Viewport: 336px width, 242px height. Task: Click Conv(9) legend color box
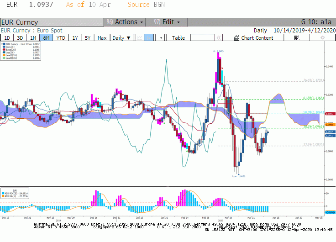tap(4, 47)
